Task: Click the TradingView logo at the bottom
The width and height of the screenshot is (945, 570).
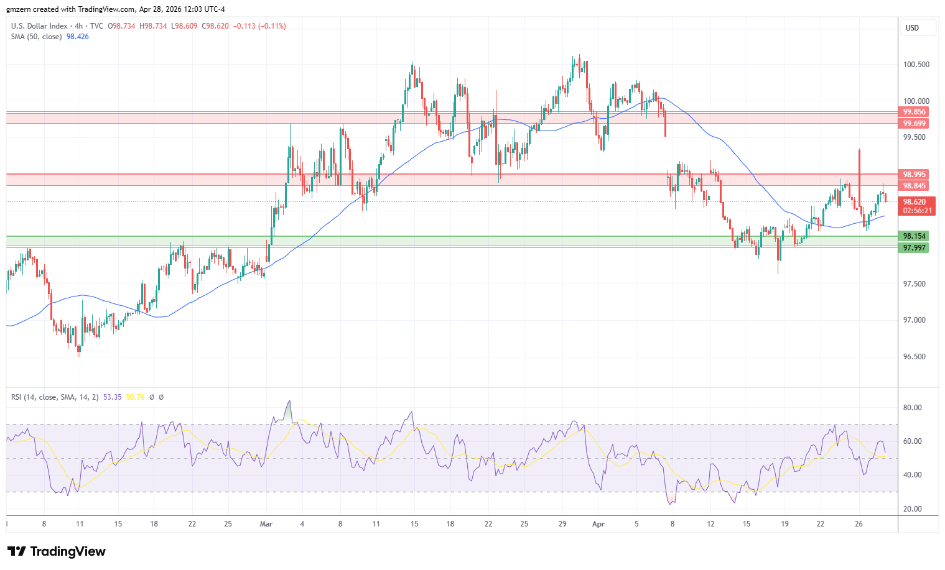Action: 57,551
